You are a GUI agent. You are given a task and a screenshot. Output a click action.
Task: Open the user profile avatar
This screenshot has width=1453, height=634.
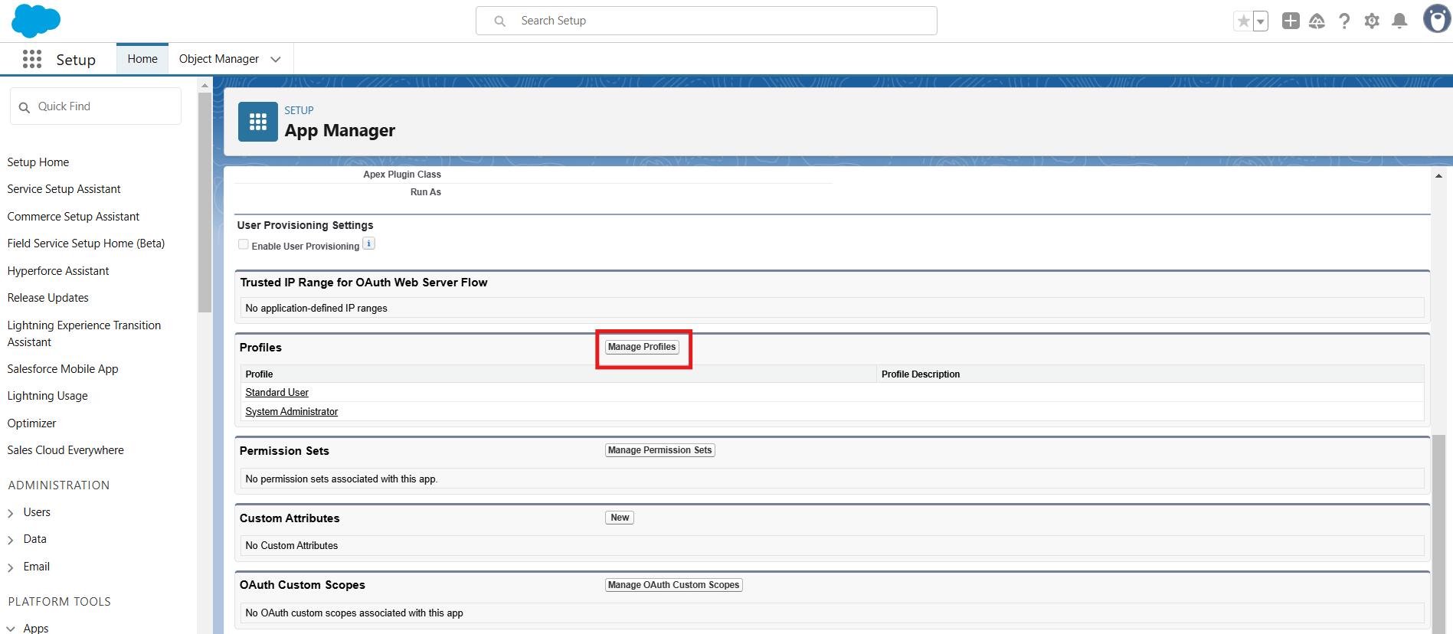click(1437, 19)
